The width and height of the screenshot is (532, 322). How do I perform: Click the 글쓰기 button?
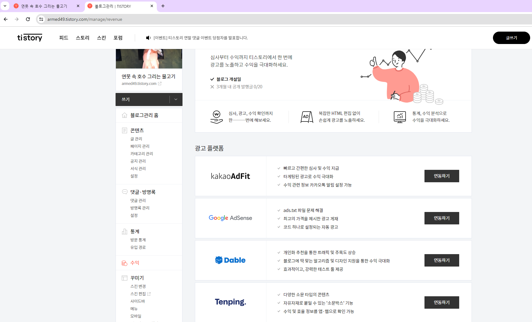(x=511, y=38)
